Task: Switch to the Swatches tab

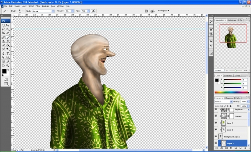Action: point(228,76)
